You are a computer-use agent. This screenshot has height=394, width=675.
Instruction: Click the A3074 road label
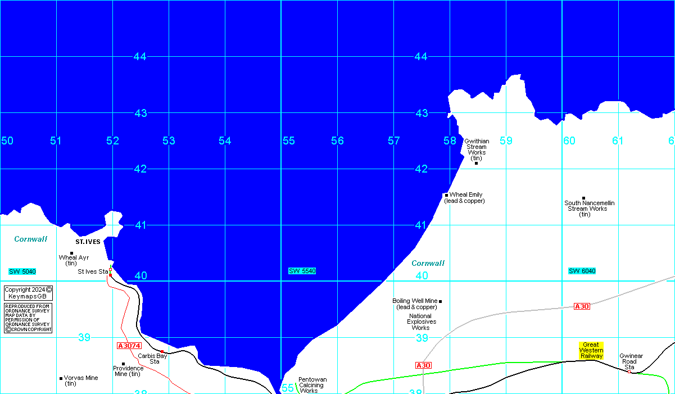click(129, 346)
